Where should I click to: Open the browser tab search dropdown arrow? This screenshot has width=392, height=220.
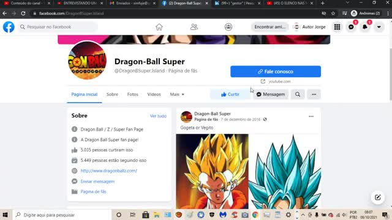347,3
